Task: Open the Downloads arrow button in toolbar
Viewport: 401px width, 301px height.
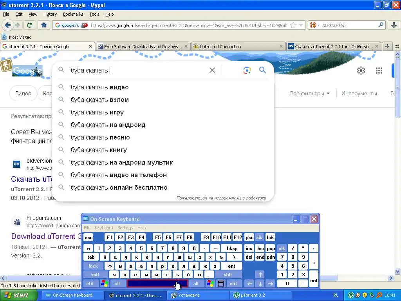Action: pyautogui.click(x=394, y=25)
